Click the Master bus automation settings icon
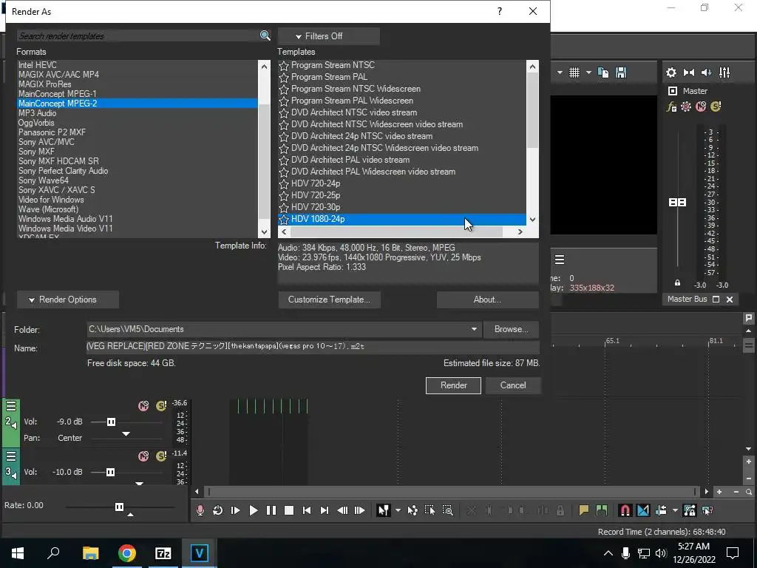The image size is (757, 568). [686, 106]
